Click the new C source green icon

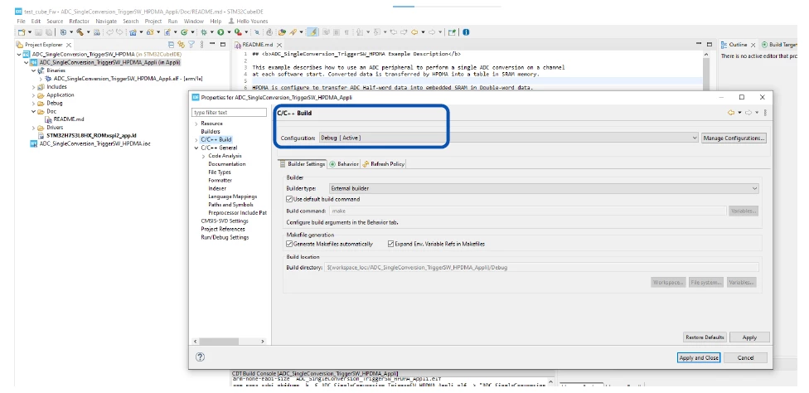(x=184, y=32)
